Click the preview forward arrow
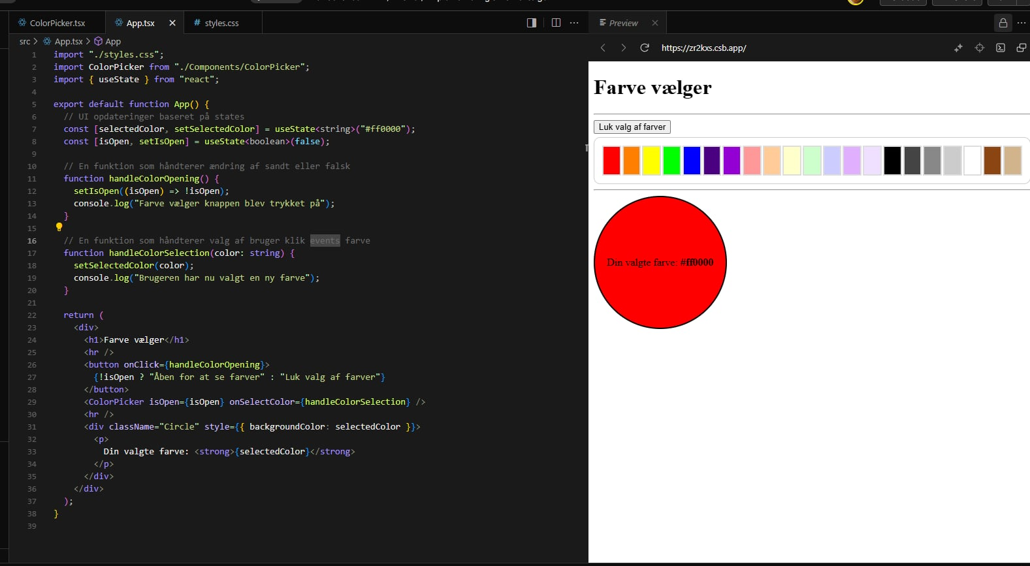1030x566 pixels. (x=623, y=48)
